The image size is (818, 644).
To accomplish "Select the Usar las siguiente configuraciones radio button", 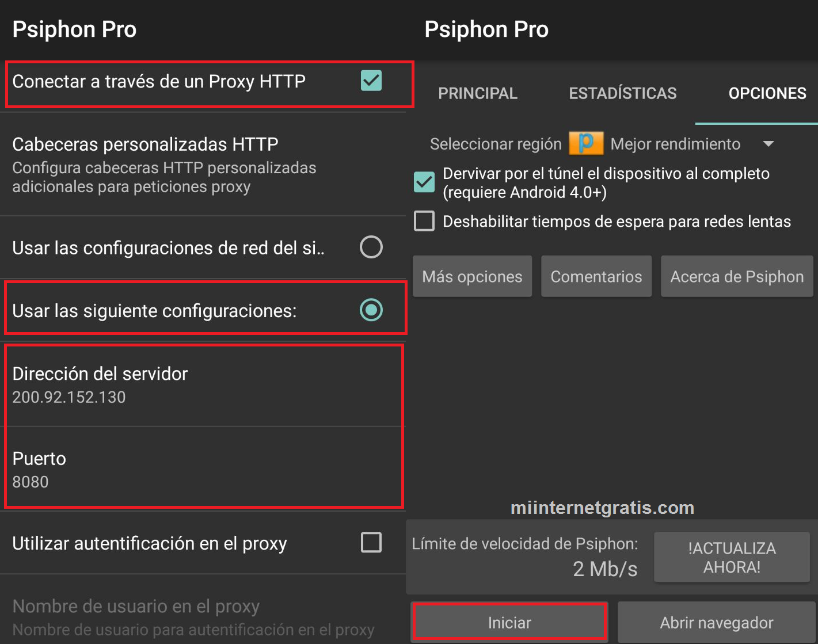I will point(371,310).
